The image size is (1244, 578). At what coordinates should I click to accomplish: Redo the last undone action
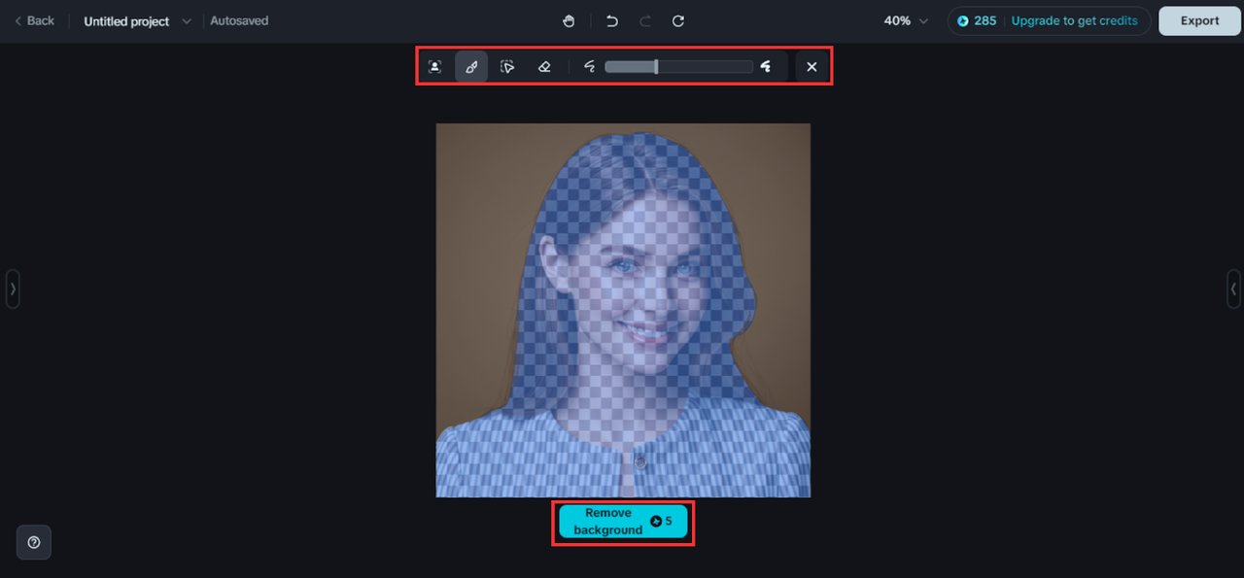tap(645, 20)
